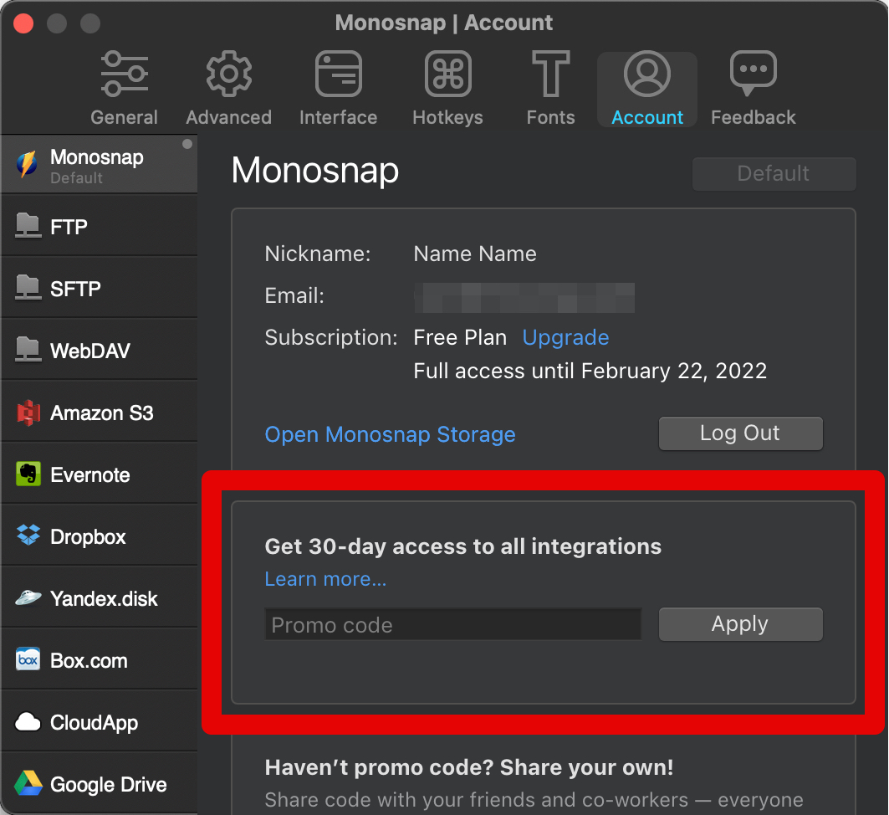The height and width of the screenshot is (815, 889).
Task: Click the Google Drive triangle icon
Action: (28, 783)
